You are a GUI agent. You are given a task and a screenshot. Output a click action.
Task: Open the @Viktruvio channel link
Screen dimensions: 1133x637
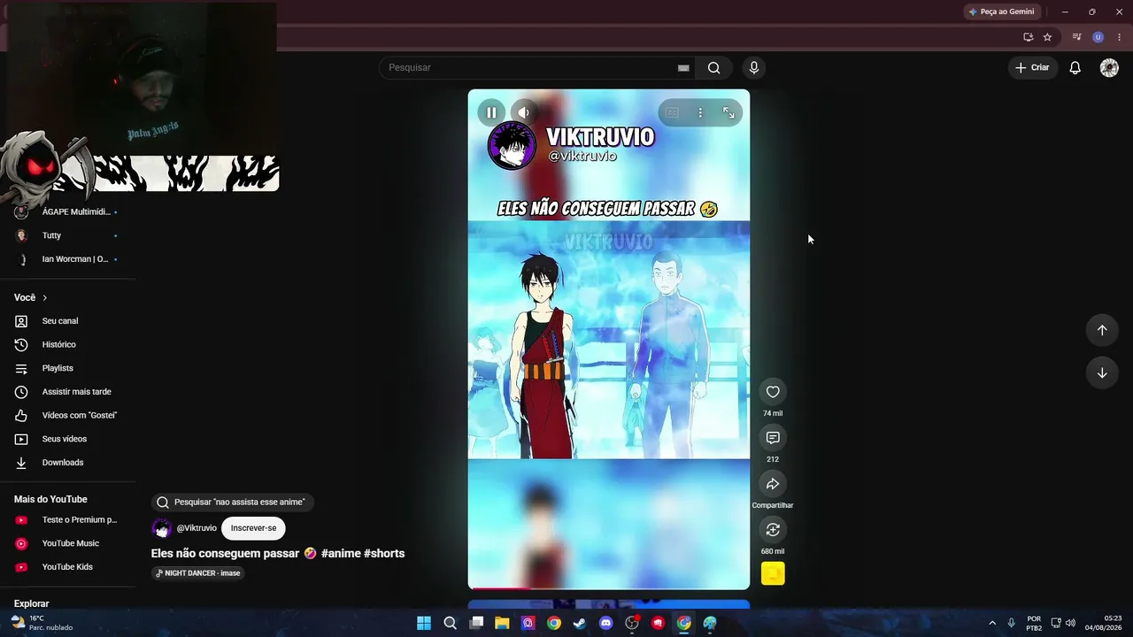click(197, 528)
